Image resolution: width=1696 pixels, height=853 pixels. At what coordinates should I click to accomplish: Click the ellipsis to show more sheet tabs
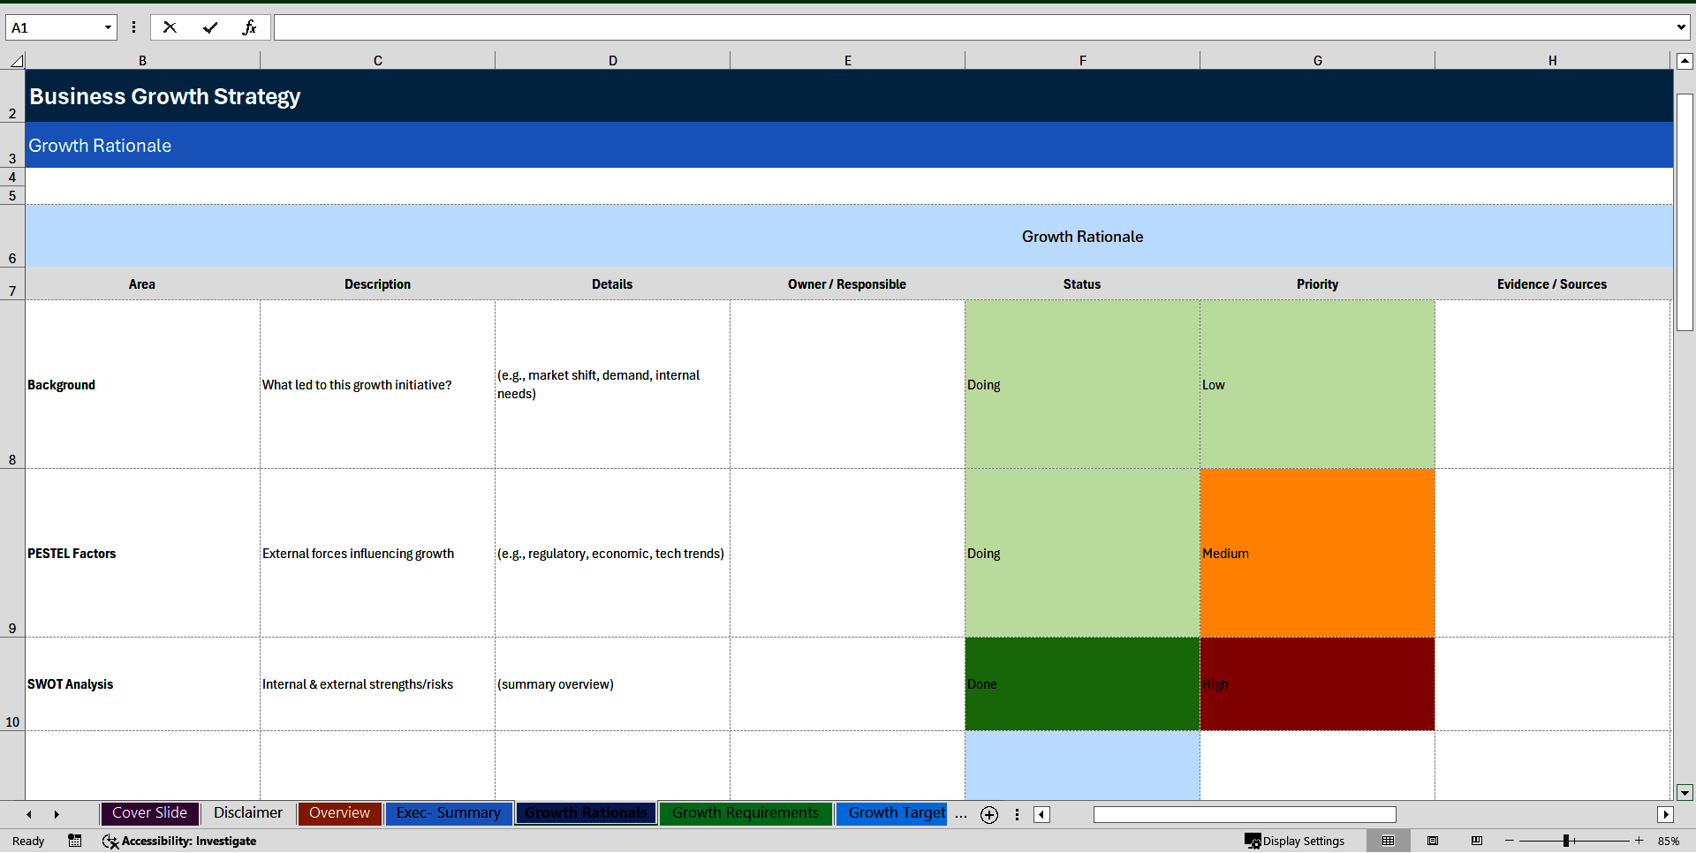click(x=960, y=814)
